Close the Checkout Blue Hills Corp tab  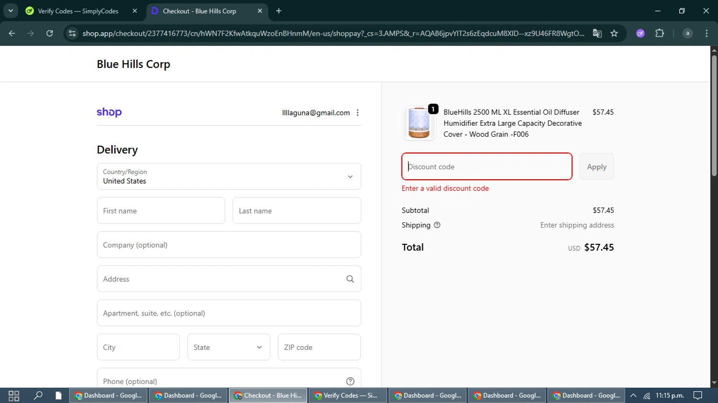point(260,11)
